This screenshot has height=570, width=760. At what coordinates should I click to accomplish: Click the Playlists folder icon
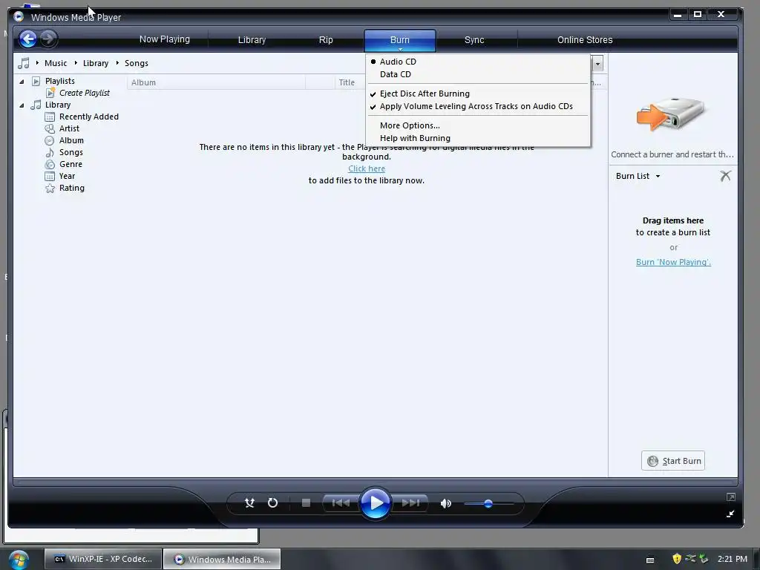click(36, 81)
